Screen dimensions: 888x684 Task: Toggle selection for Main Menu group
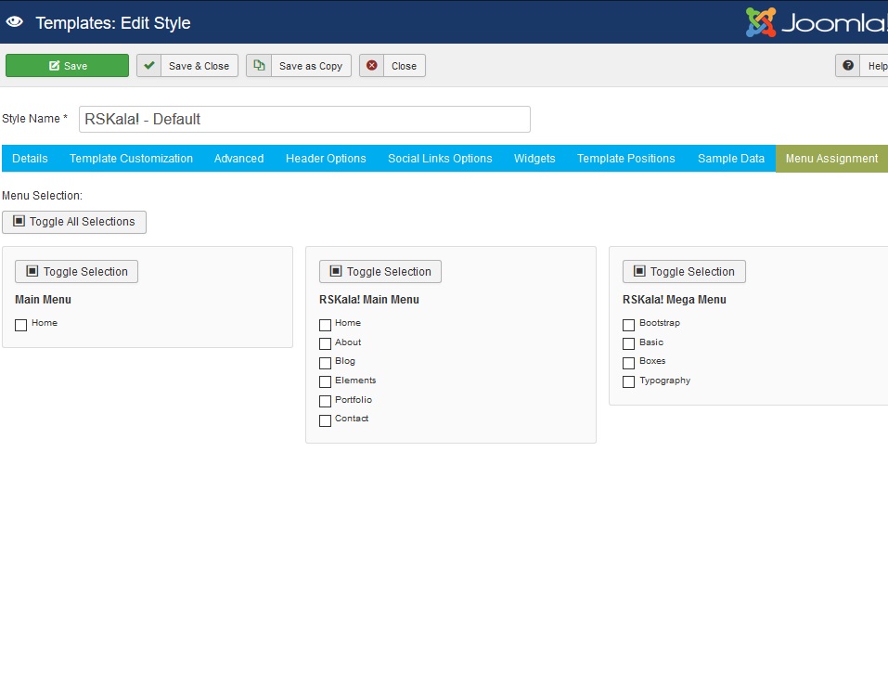tap(76, 272)
